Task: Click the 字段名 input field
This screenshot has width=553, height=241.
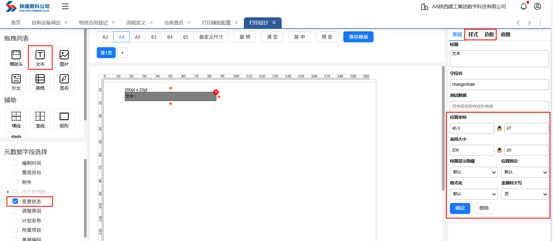Action: 499,85
